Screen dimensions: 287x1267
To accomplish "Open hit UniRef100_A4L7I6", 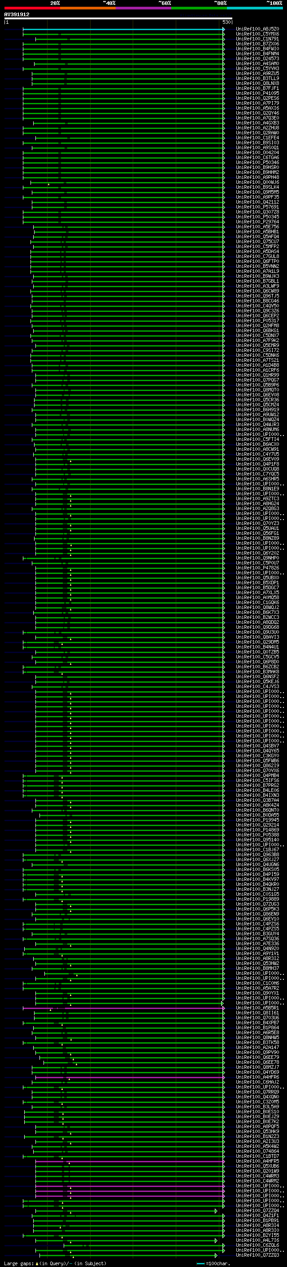I will tap(257, 1240).
